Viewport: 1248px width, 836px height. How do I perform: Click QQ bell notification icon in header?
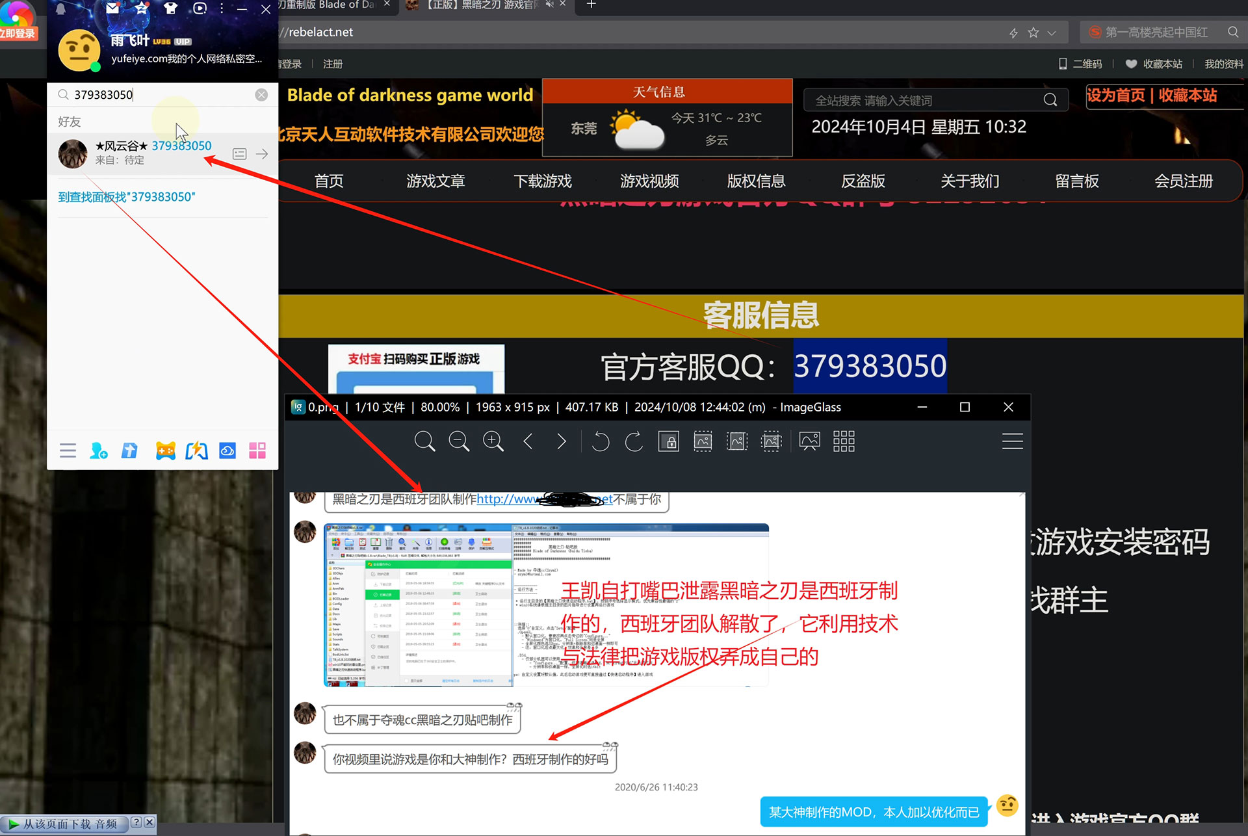[x=60, y=8]
